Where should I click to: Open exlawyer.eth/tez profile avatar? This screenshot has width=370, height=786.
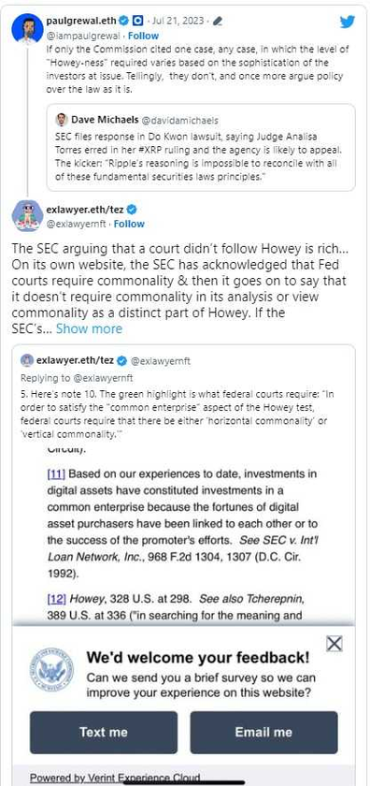click(x=27, y=215)
